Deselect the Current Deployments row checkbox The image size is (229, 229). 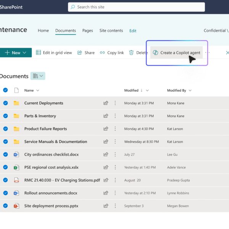point(5,103)
